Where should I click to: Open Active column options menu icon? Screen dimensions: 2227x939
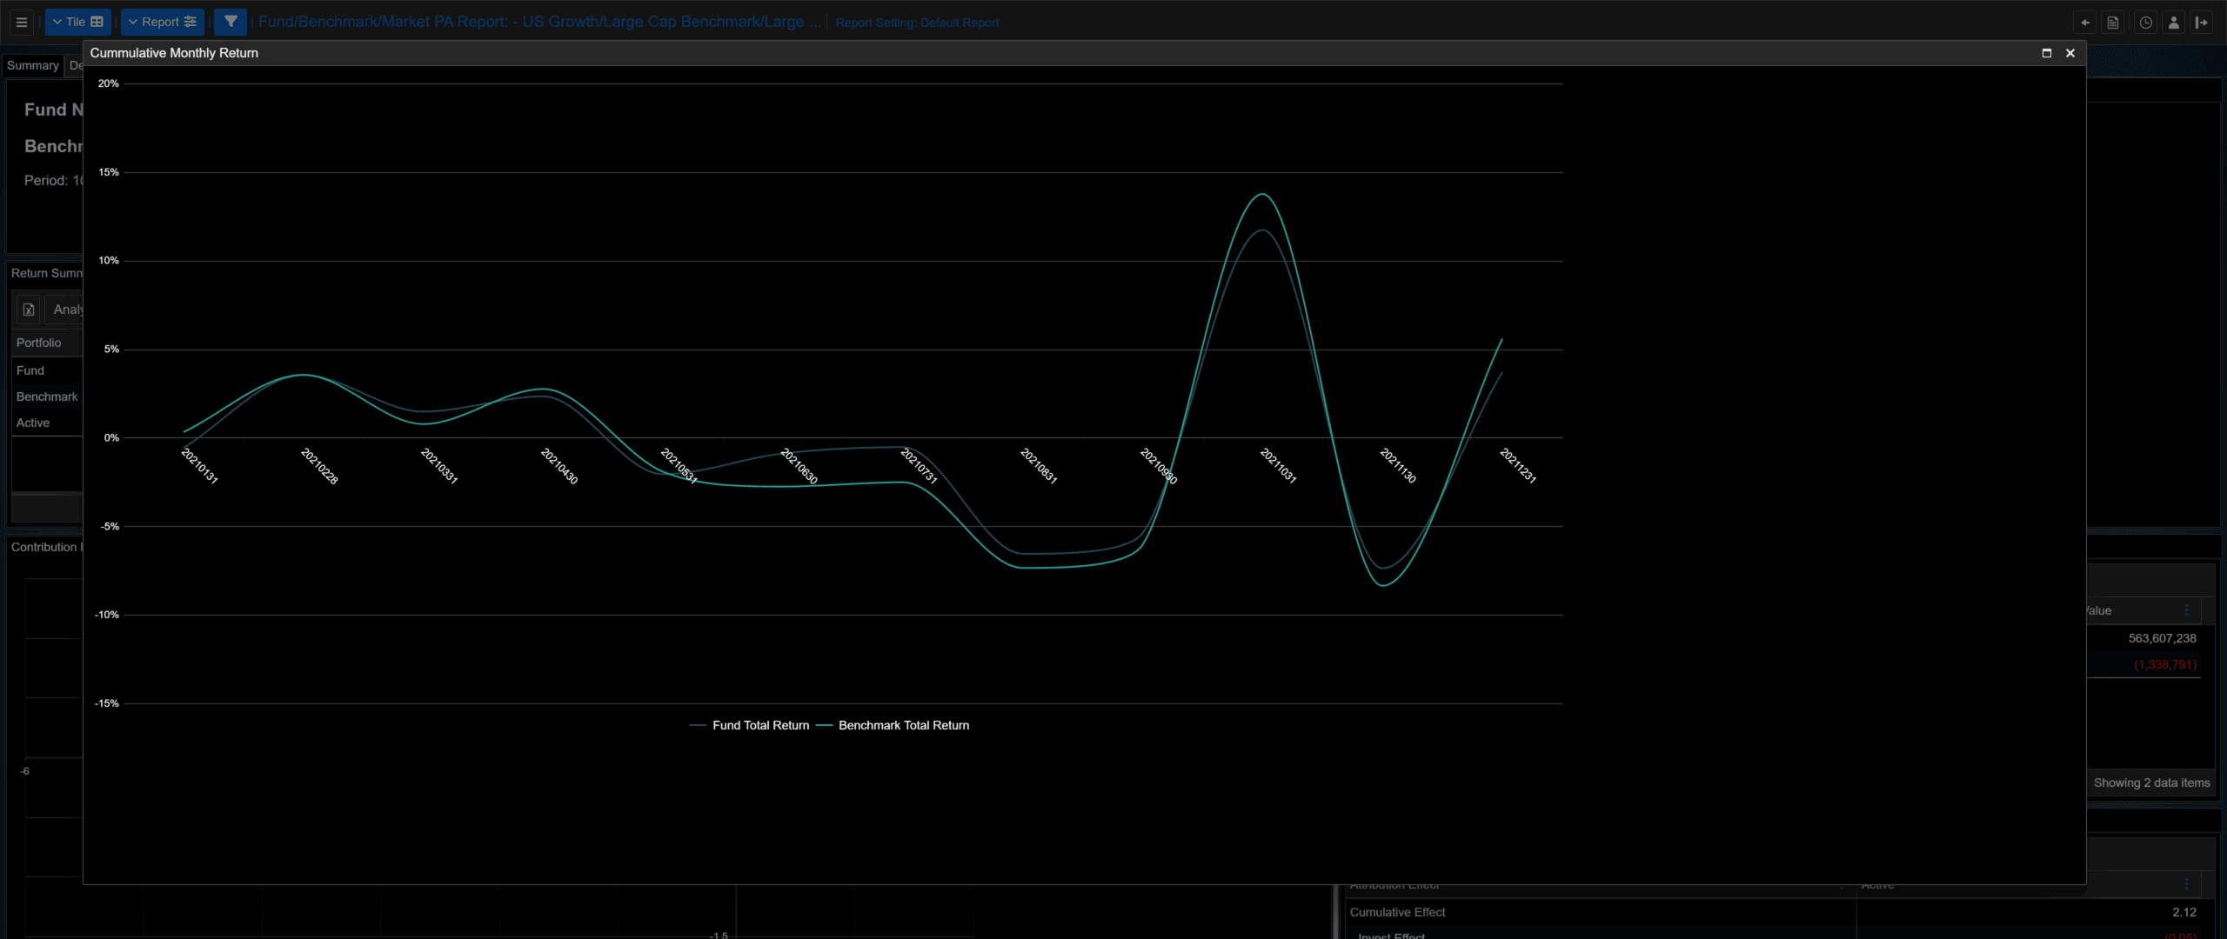coord(2186,884)
